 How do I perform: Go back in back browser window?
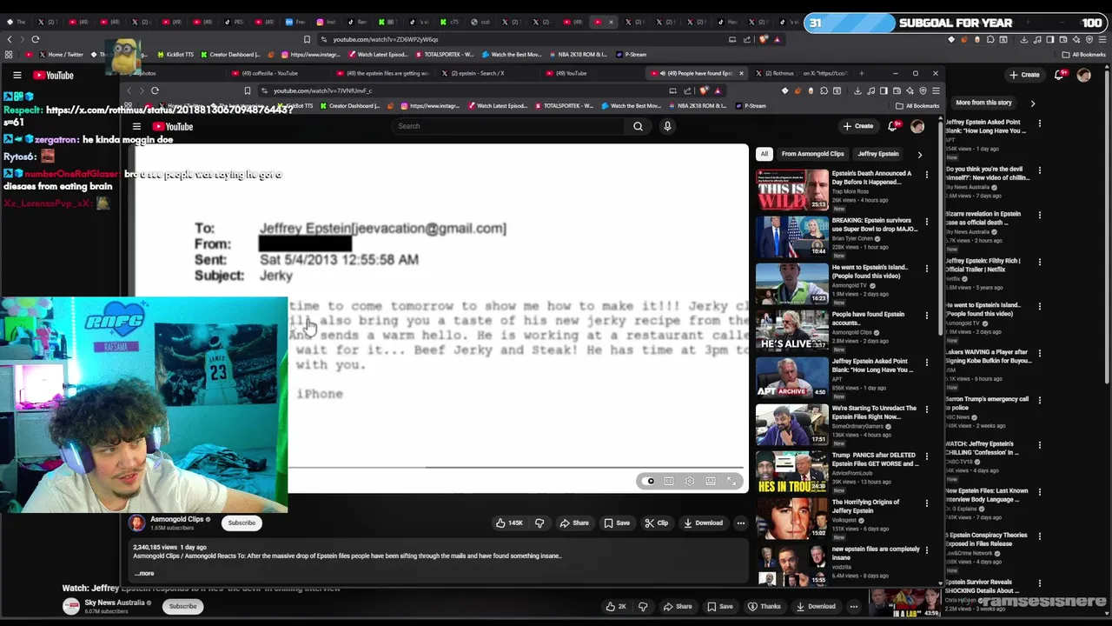coord(10,39)
